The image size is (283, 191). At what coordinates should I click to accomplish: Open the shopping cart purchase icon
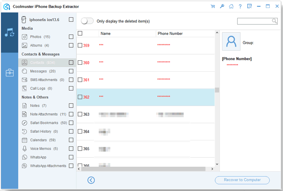(213, 6)
